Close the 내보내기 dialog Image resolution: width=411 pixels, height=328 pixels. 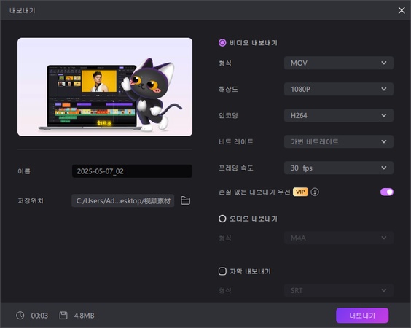[402, 10]
